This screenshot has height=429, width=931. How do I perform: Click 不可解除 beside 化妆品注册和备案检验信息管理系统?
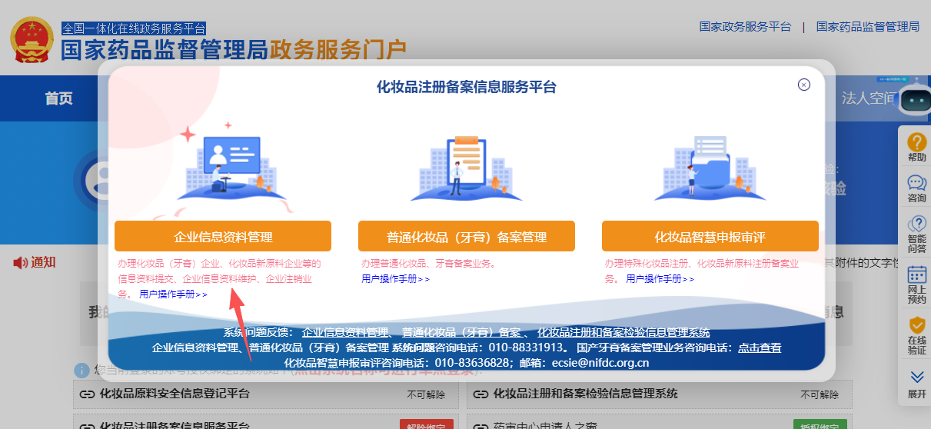(819, 394)
